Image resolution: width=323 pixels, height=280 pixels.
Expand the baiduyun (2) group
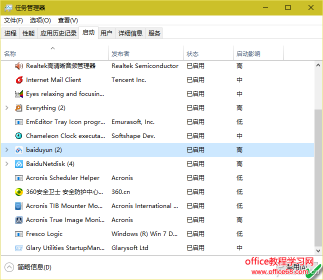(x=6, y=150)
